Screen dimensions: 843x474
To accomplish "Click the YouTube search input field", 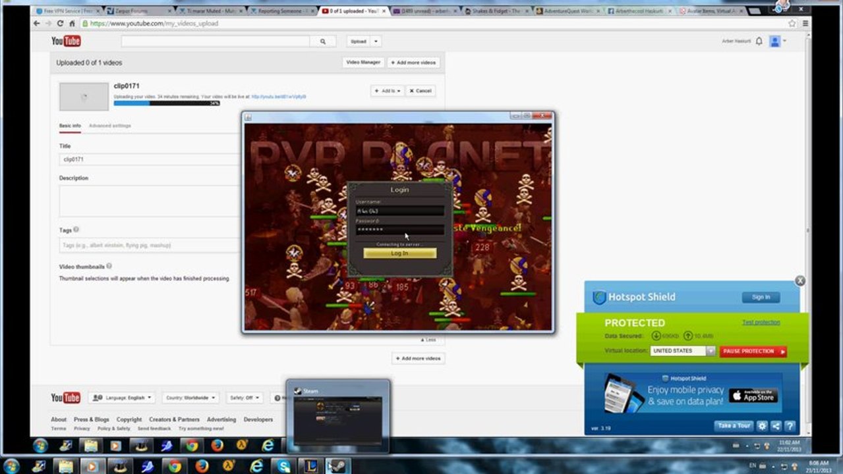I will (216, 41).
